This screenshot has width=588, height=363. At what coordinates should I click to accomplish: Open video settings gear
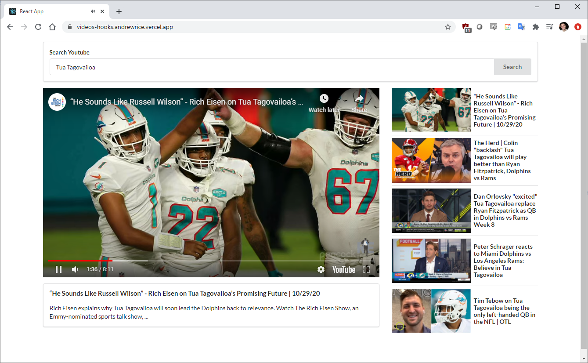[321, 269]
